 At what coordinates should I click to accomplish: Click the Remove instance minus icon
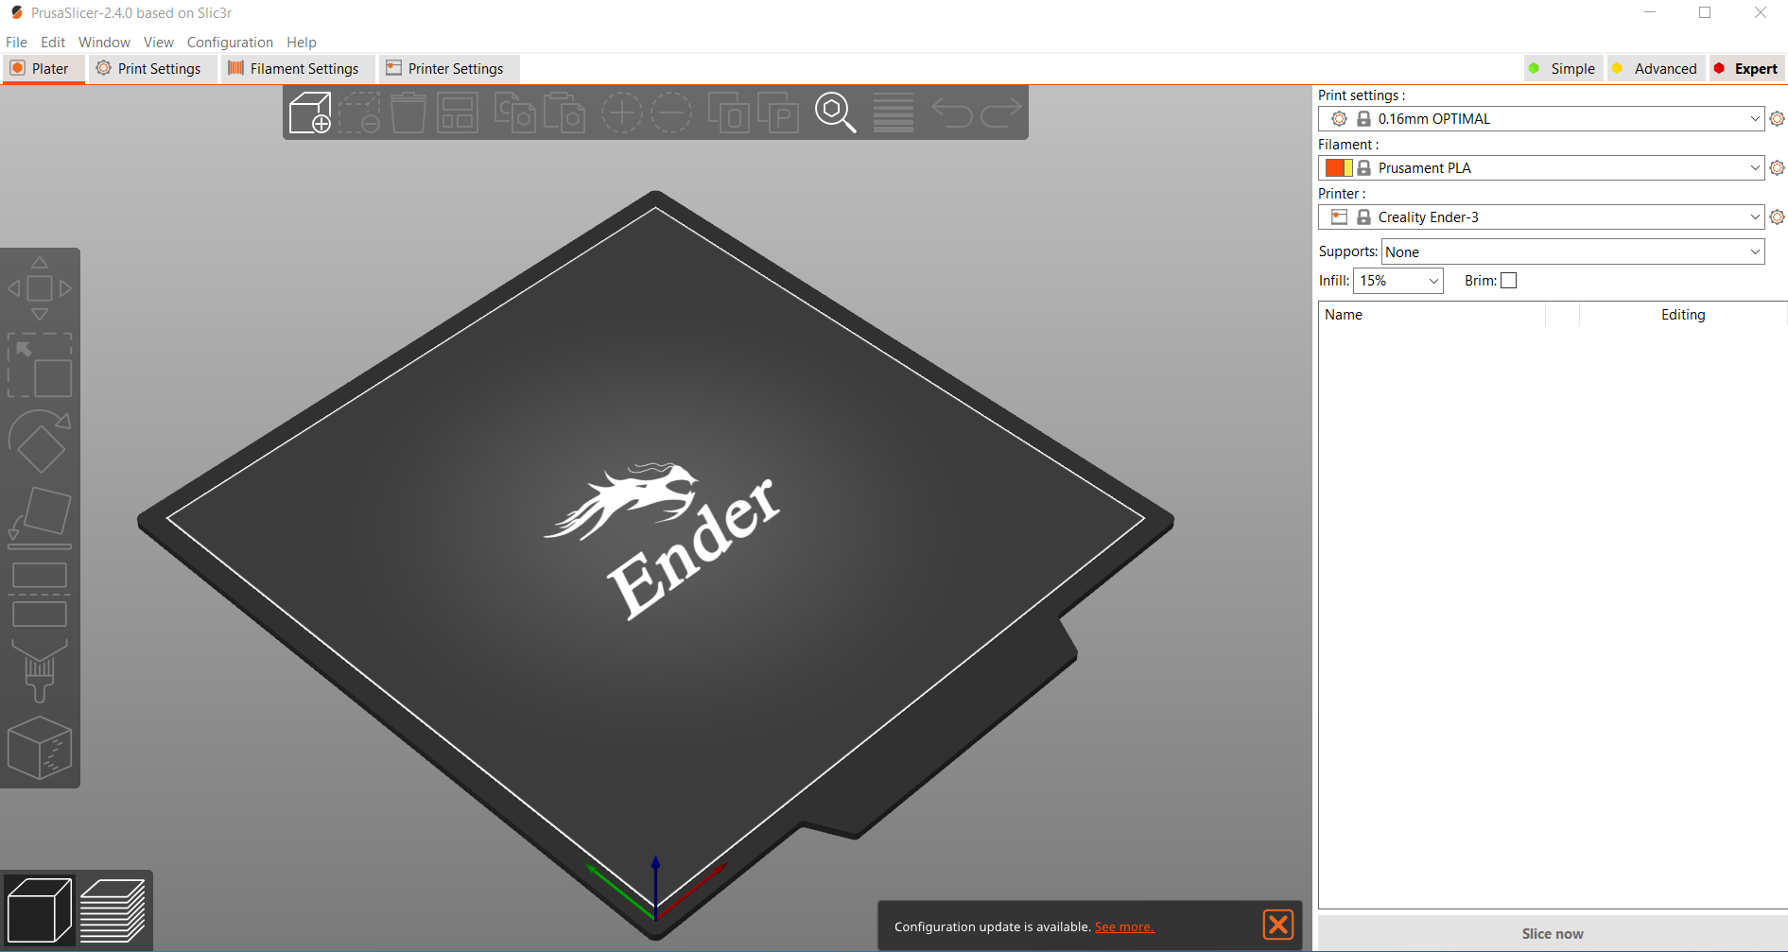671,113
